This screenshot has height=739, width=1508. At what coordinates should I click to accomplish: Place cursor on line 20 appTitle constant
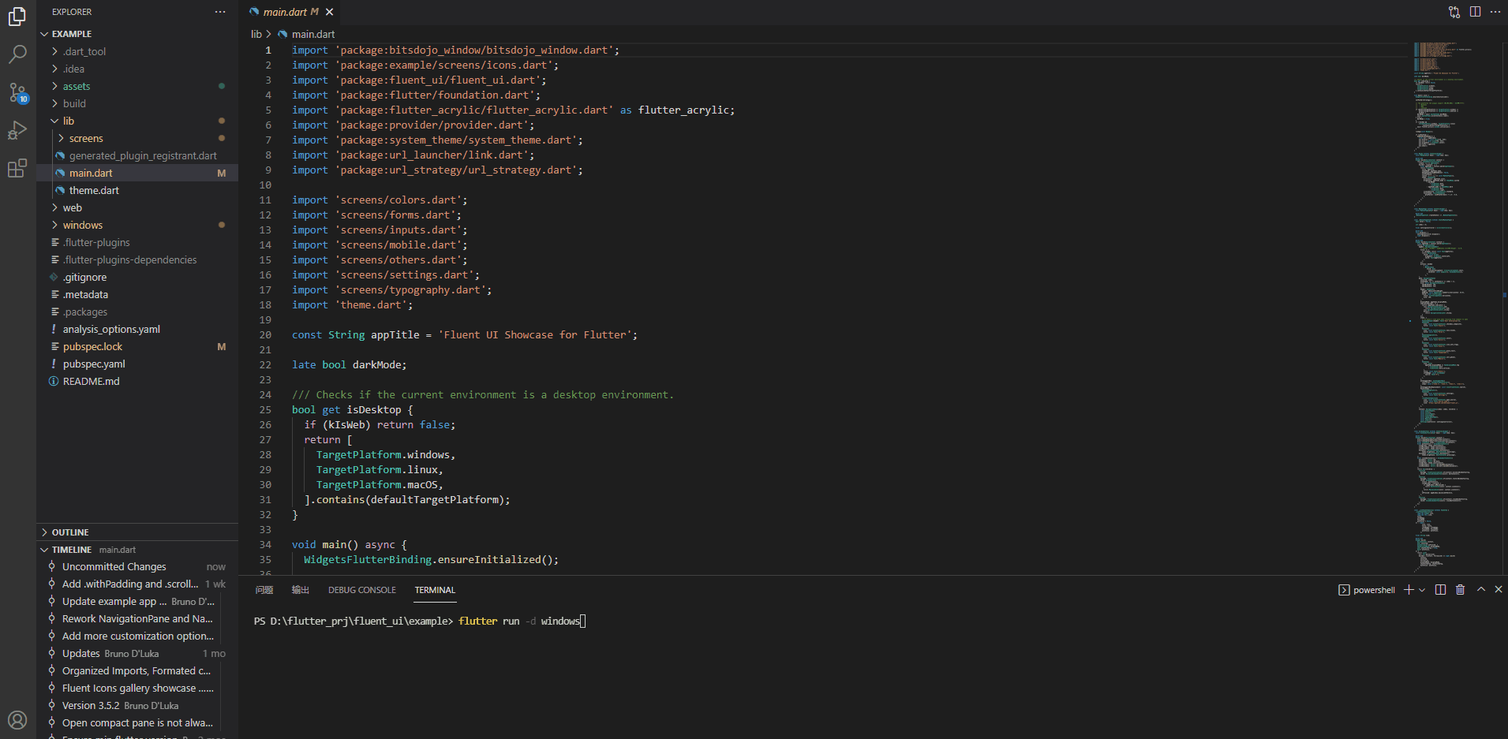coord(464,335)
